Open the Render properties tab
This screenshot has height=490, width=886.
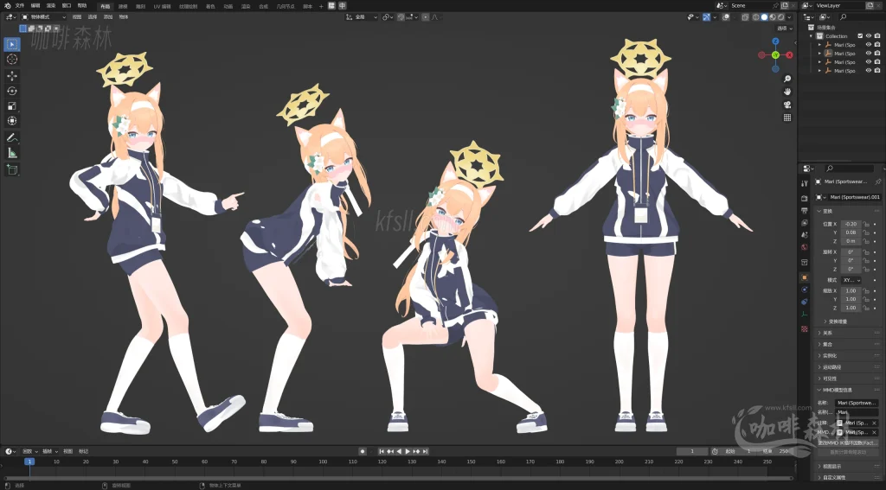[805, 198]
